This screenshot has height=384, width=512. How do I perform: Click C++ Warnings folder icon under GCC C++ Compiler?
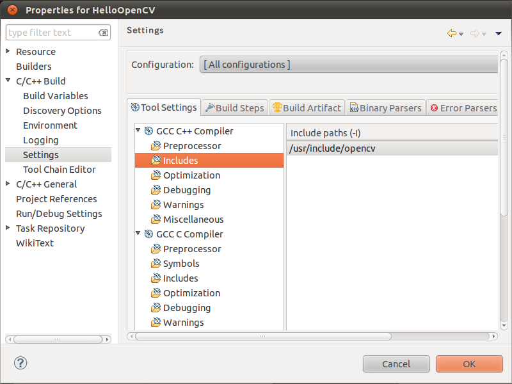point(156,204)
